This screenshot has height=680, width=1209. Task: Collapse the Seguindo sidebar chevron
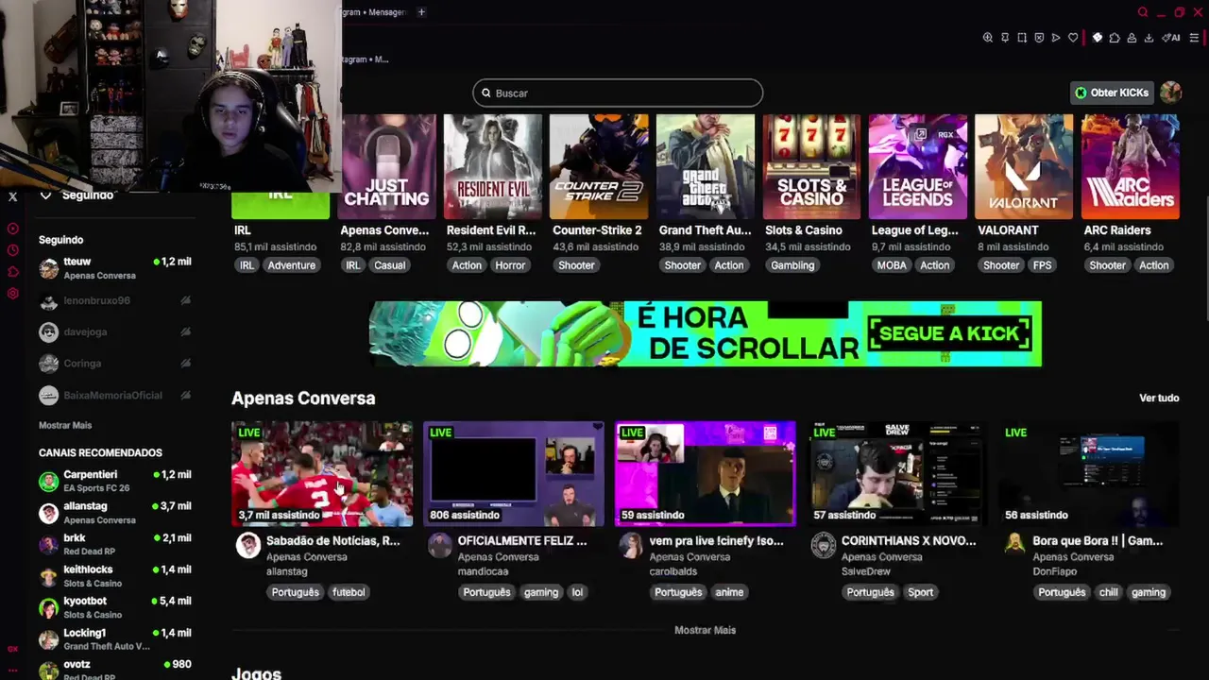coord(45,195)
